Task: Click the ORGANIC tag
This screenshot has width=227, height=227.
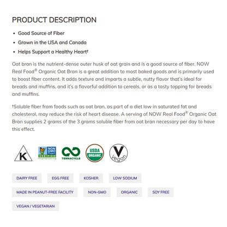Action: (x=129, y=192)
